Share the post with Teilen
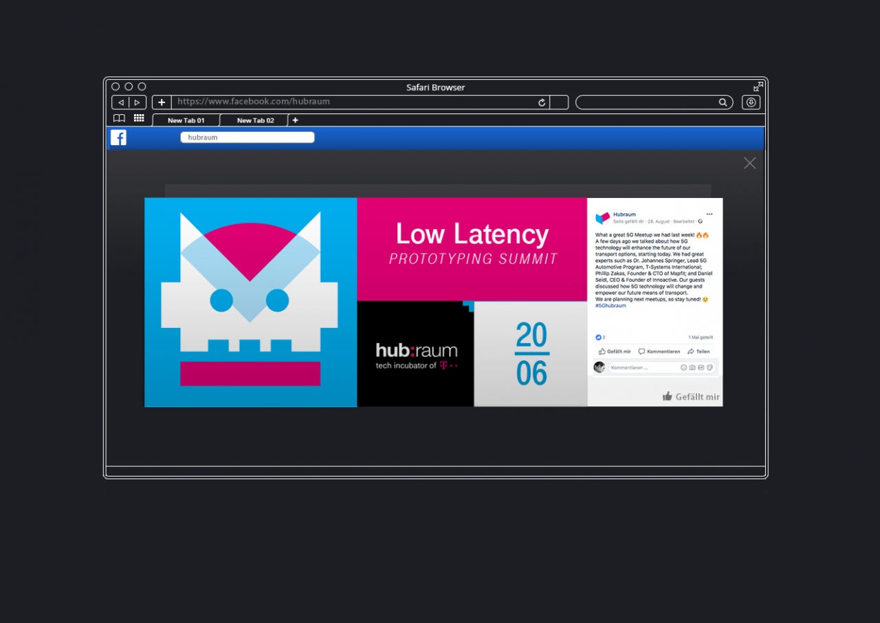This screenshot has height=623, width=880. coord(698,351)
